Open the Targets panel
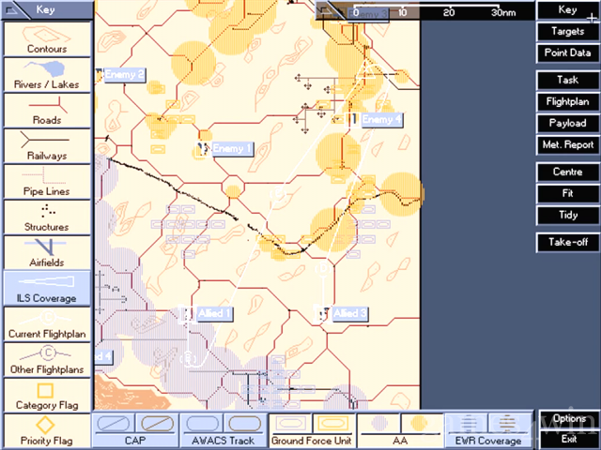The image size is (601, 450). click(567, 32)
